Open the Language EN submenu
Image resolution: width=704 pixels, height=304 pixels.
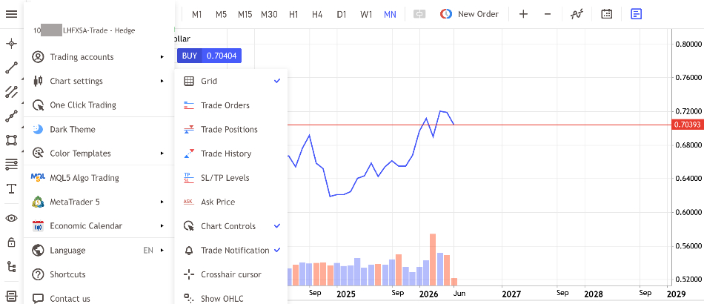click(x=99, y=251)
